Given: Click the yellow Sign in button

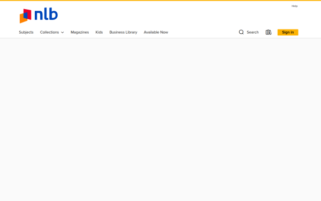Looking at the screenshot, I should point(288,32).
